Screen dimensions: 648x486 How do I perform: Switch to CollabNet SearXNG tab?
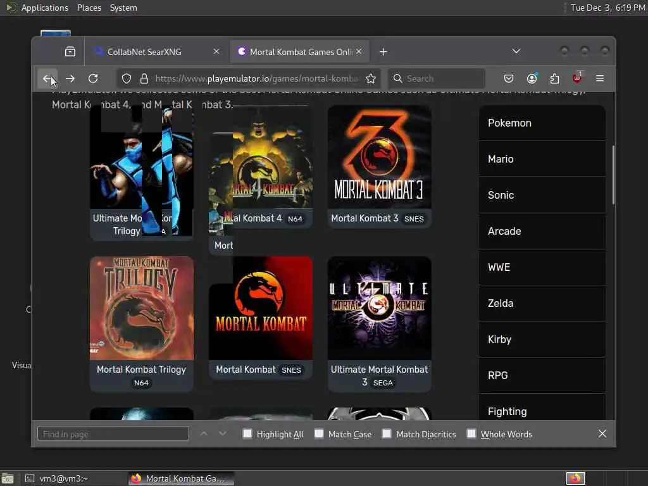click(156, 52)
